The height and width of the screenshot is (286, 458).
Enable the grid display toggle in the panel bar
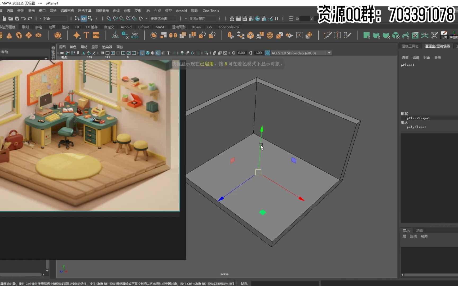pyautogui.click(x=102, y=53)
